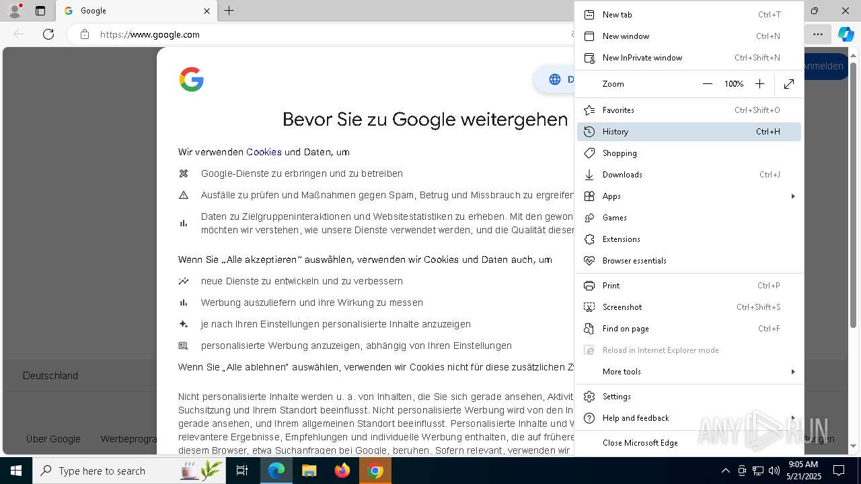Add a new tab with plus button
This screenshot has height=484, width=861.
click(x=229, y=11)
